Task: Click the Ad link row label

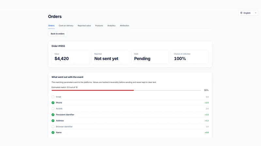Action: 59,109
